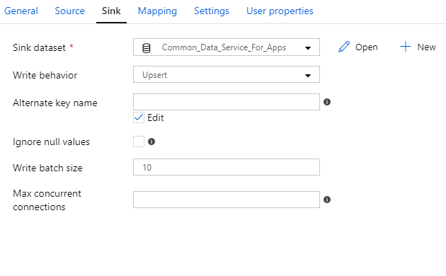Switch to the General tab
Viewport: 446px width, 276px height.
(21, 11)
